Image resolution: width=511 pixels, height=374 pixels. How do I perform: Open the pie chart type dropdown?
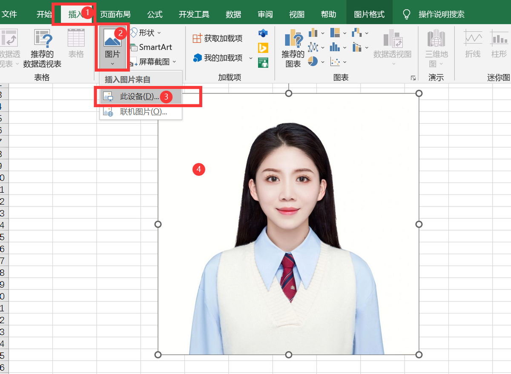323,62
